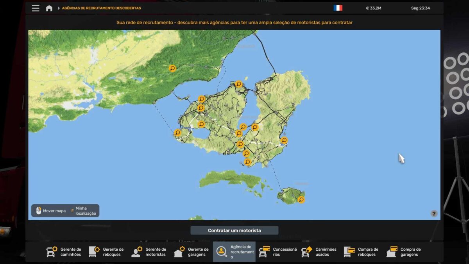Click the agency marker on the far west coast
Image resolution: width=469 pixels, height=264 pixels.
[177, 133]
